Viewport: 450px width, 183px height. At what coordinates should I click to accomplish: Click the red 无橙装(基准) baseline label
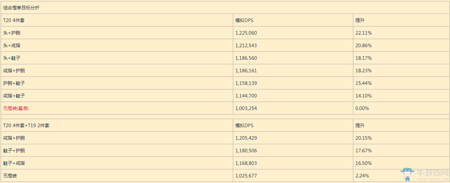tap(16, 108)
